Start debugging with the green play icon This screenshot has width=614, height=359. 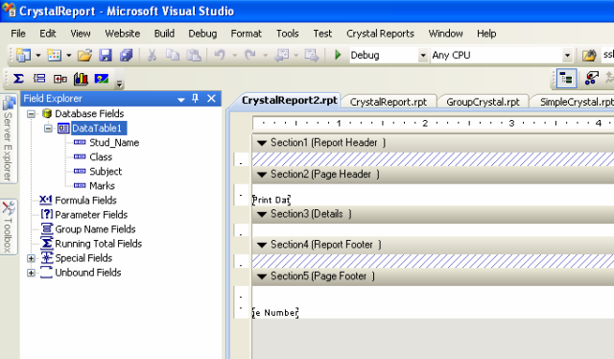[x=338, y=55]
